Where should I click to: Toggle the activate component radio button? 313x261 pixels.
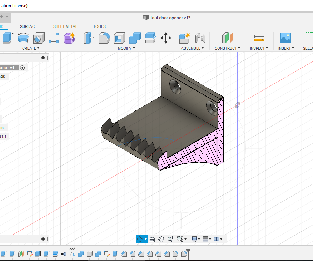pyautogui.click(x=23, y=68)
